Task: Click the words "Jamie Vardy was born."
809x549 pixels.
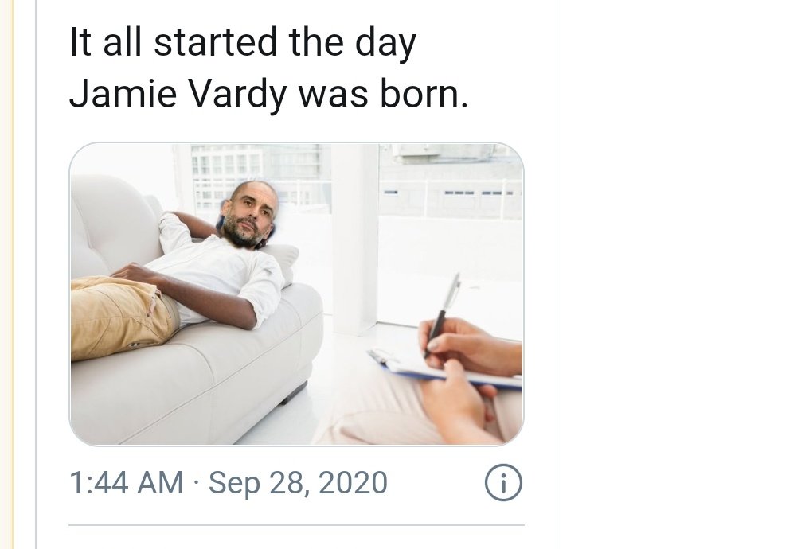Action: click(269, 95)
